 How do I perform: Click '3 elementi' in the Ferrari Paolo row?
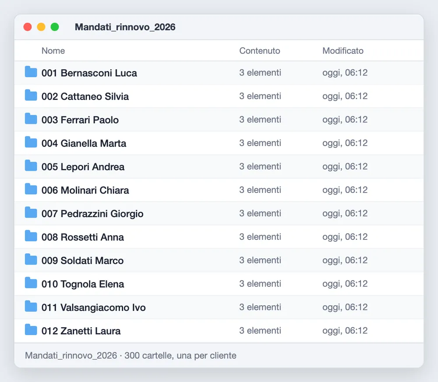point(260,120)
